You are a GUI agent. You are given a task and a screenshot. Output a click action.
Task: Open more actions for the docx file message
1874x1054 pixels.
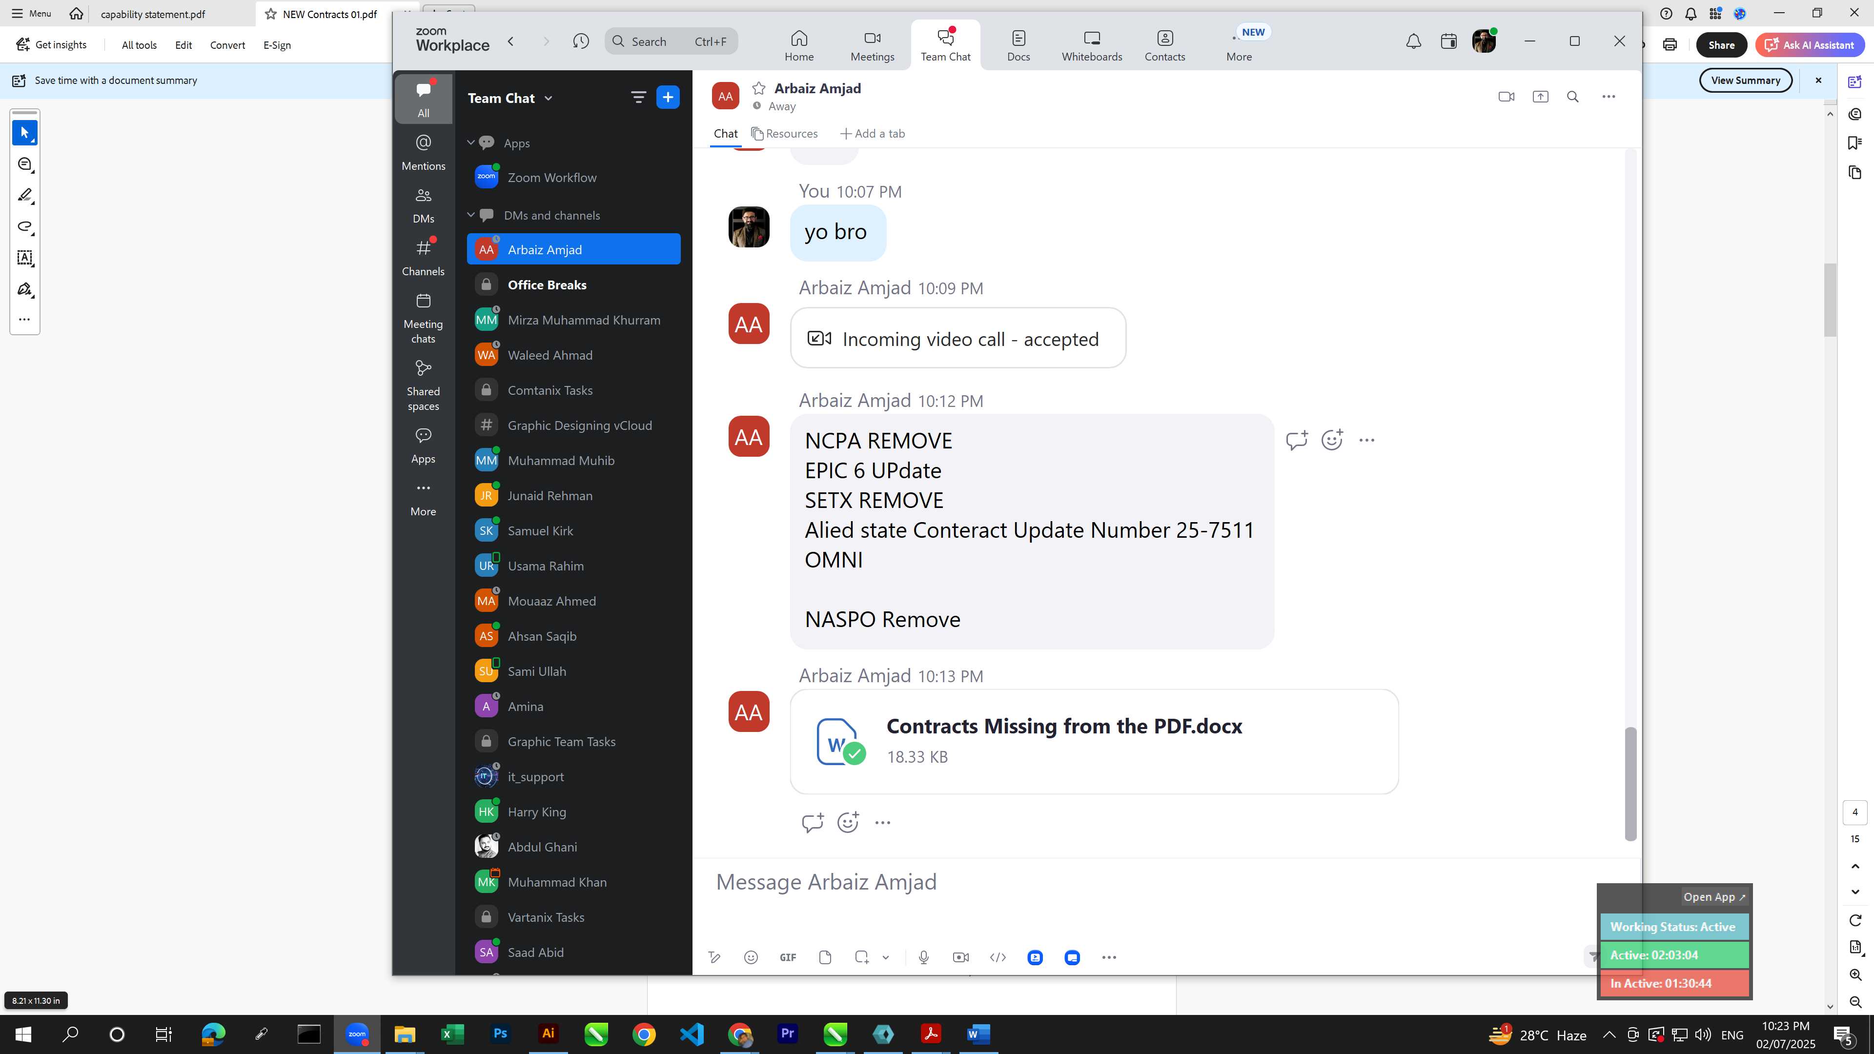click(x=882, y=823)
